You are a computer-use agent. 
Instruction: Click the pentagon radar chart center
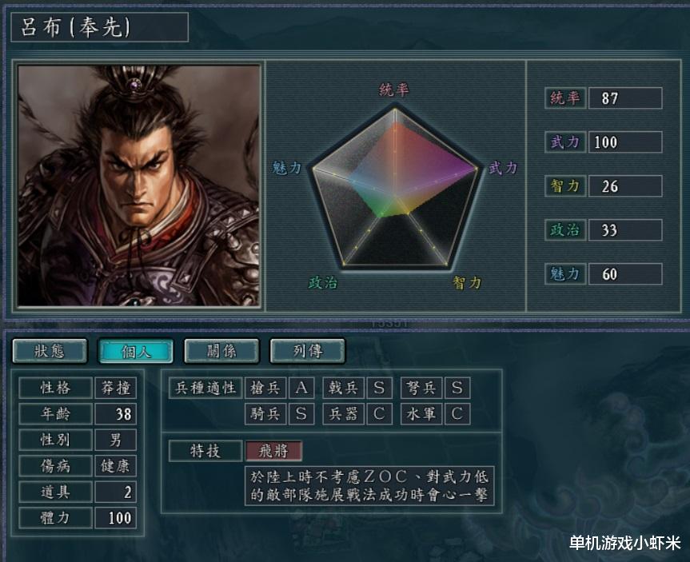coord(395,190)
